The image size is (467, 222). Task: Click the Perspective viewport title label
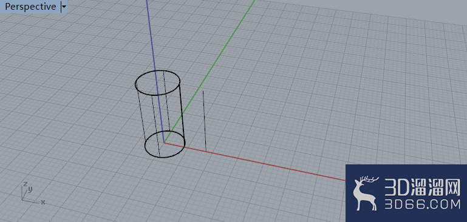point(30,7)
